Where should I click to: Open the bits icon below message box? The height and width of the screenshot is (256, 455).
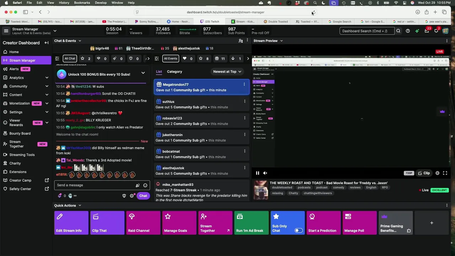pyautogui.click(x=60, y=196)
